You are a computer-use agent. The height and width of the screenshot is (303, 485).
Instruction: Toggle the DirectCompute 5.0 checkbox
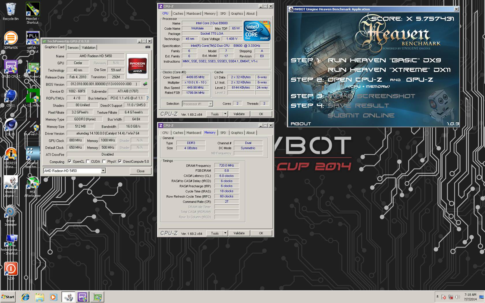point(120,162)
